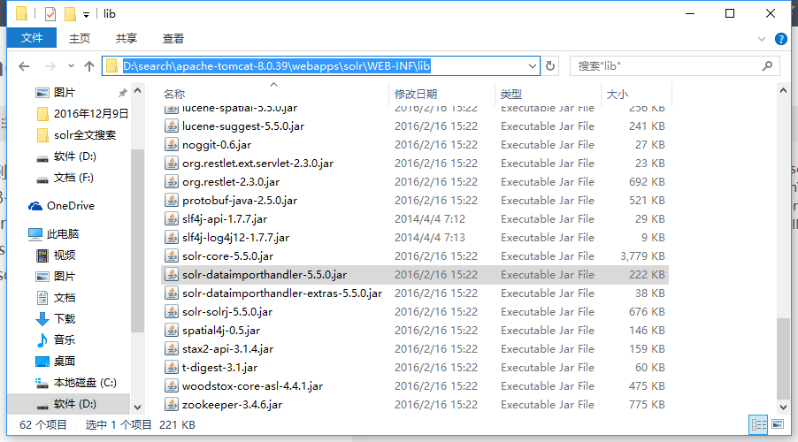Click the 3,779 KB size cell
The height and width of the screenshot is (442, 798).
tap(642, 256)
